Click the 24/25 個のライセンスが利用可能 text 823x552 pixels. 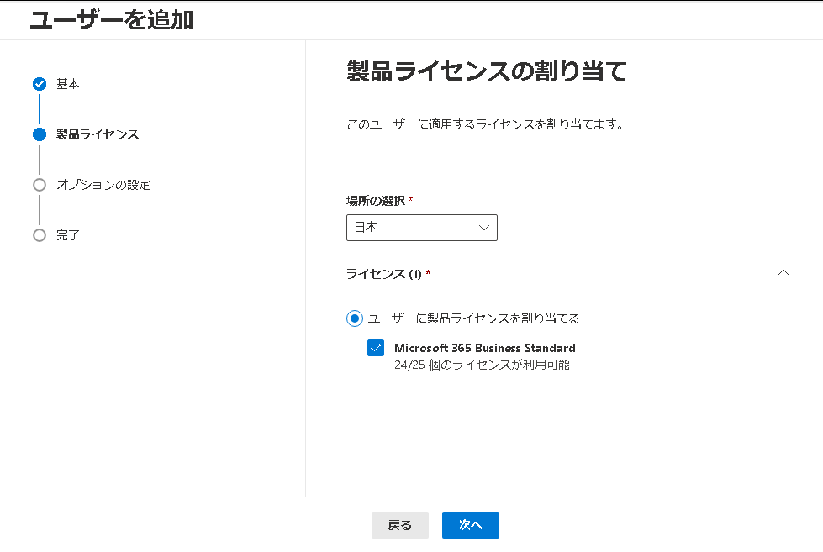[482, 365]
